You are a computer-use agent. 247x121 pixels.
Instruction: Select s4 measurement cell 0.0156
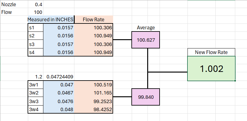pos(59,52)
